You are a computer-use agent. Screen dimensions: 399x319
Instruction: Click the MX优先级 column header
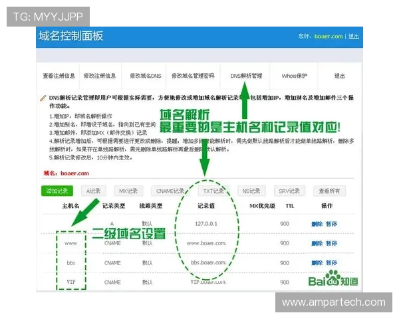[263, 206]
